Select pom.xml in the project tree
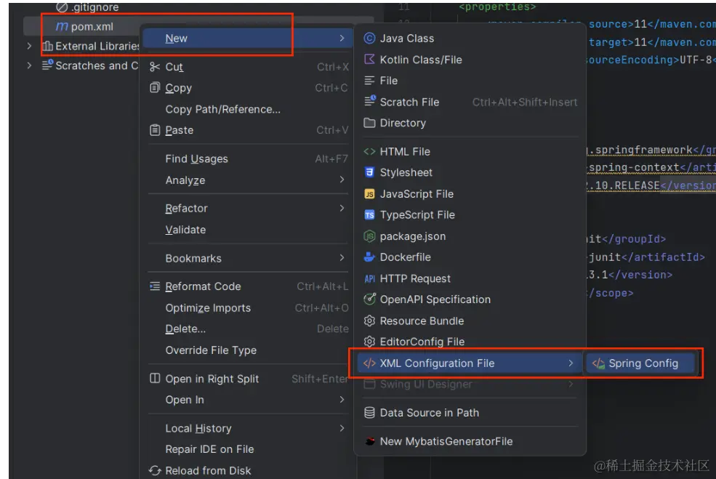Screen dimensions: 716x479 84,26
